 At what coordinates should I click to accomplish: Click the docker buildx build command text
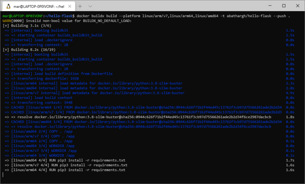click(x=159, y=16)
